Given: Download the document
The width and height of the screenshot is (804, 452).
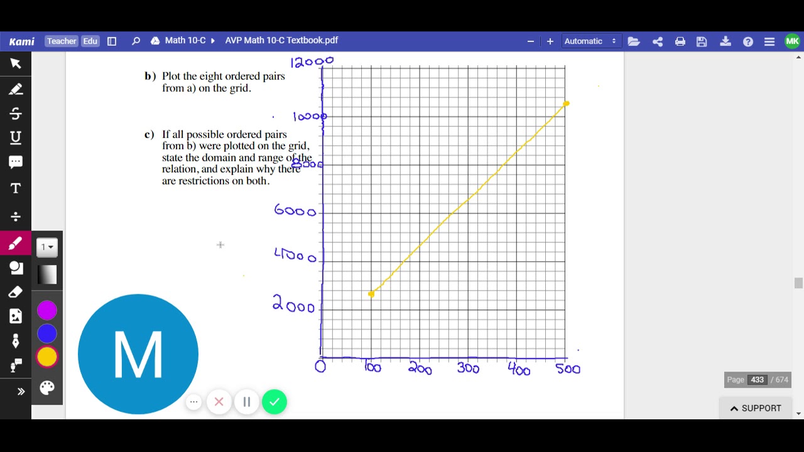Looking at the screenshot, I should coord(725,41).
